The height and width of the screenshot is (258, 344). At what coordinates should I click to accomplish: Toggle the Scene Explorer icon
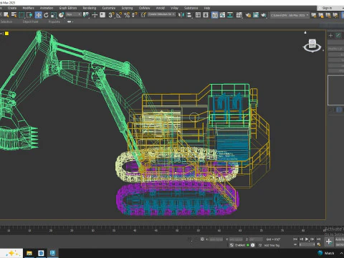[198, 15]
